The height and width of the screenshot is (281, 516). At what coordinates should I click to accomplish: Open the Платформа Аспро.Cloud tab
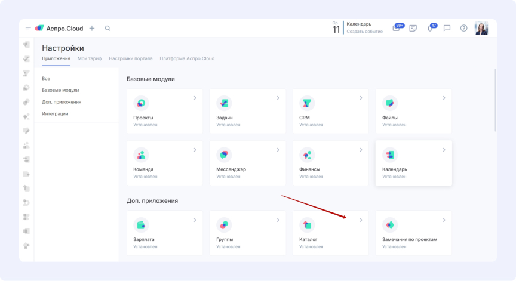(187, 58)
